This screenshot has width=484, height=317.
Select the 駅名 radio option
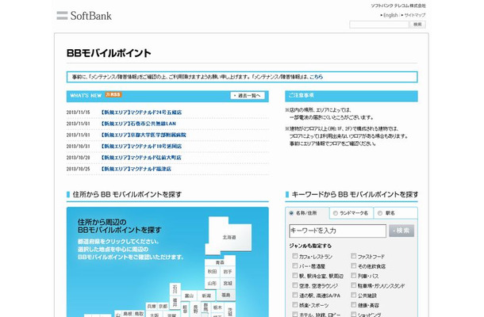[x=380, y=213]
